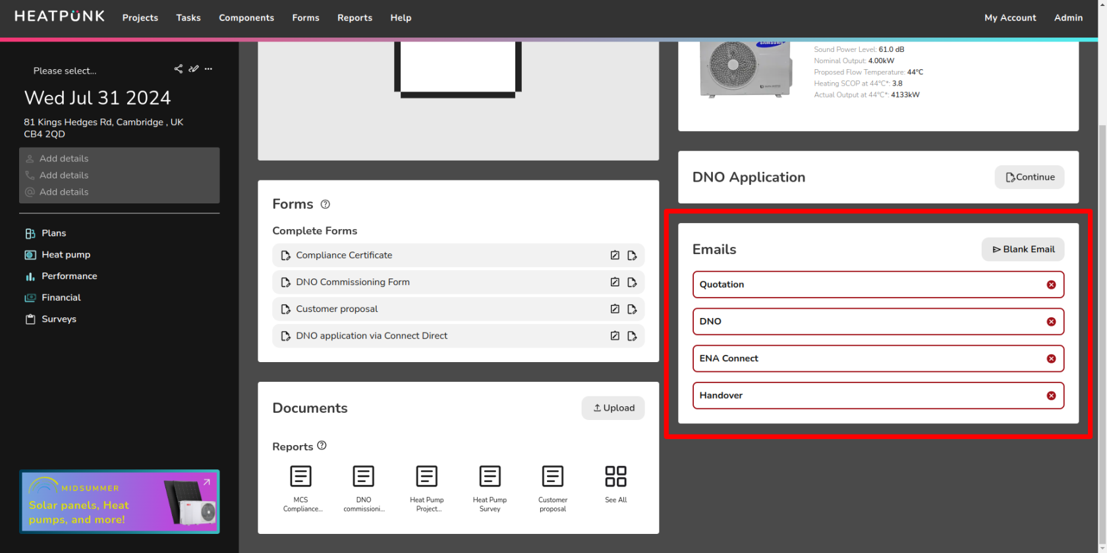Navigate to Plans in the sidebar
Image resolution: width=1107 pixels, height=553 pixels.
(45, 233)
